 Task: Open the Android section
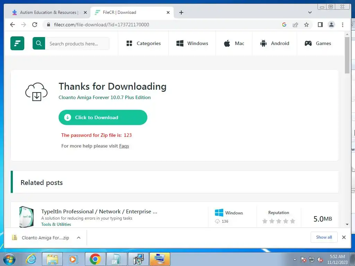pos(275,43)
